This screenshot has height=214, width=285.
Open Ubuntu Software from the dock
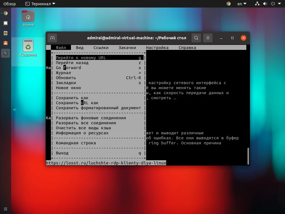tap(5, 43)
